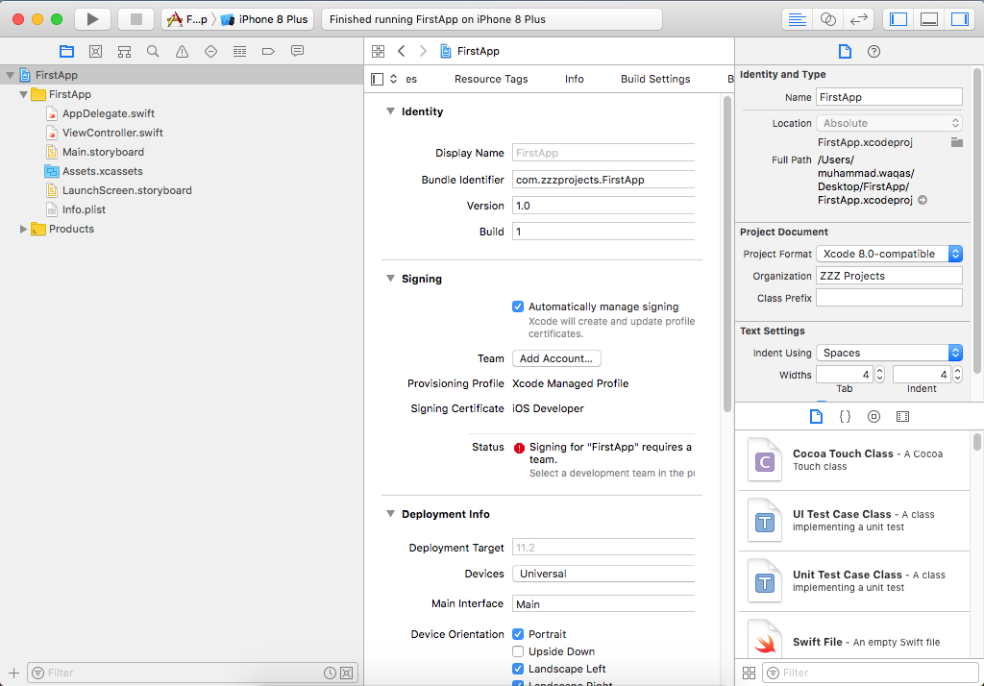Open the Source Control navigator

(x=95, y=52)
